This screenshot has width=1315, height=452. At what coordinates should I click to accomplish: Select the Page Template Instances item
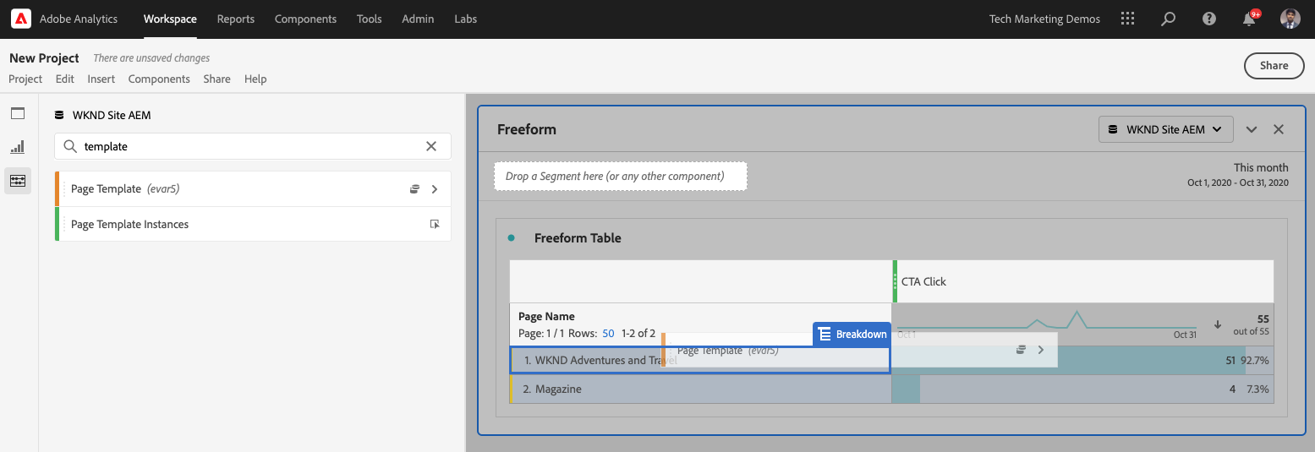click(253, 224)
